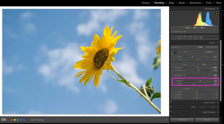
Task: Toggle the Original Photo checkbox
Action: tap(172, 32)
